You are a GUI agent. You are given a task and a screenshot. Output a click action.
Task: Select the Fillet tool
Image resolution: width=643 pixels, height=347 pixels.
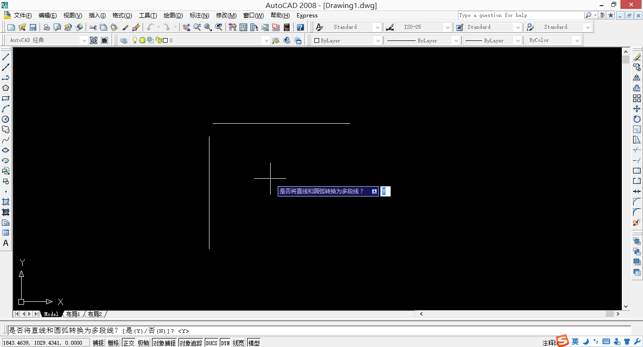pyautogui.click(x=637, y=212)
